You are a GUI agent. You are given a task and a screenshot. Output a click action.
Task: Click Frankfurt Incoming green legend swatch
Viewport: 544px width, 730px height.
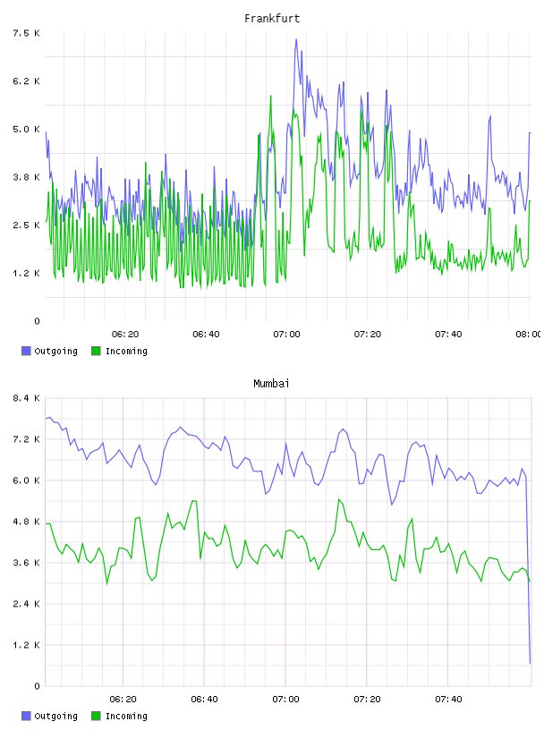[96, 351]
